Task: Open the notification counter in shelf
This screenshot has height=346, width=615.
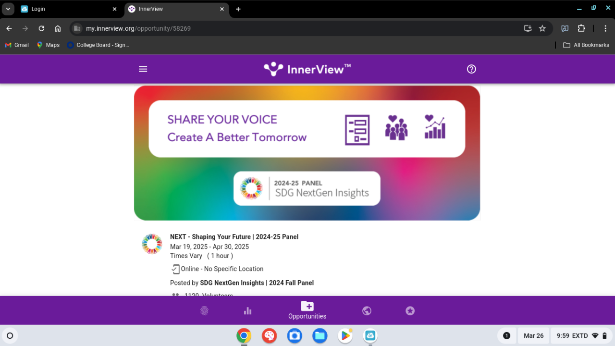Action: 506,335
